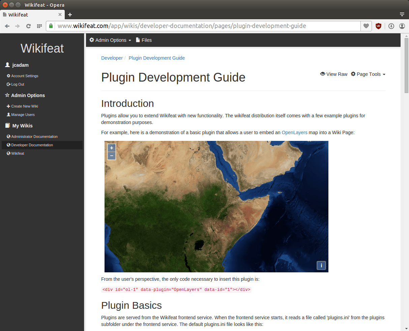Open Files in the top toolbar
409x331 pixels.
click(144, 40)
